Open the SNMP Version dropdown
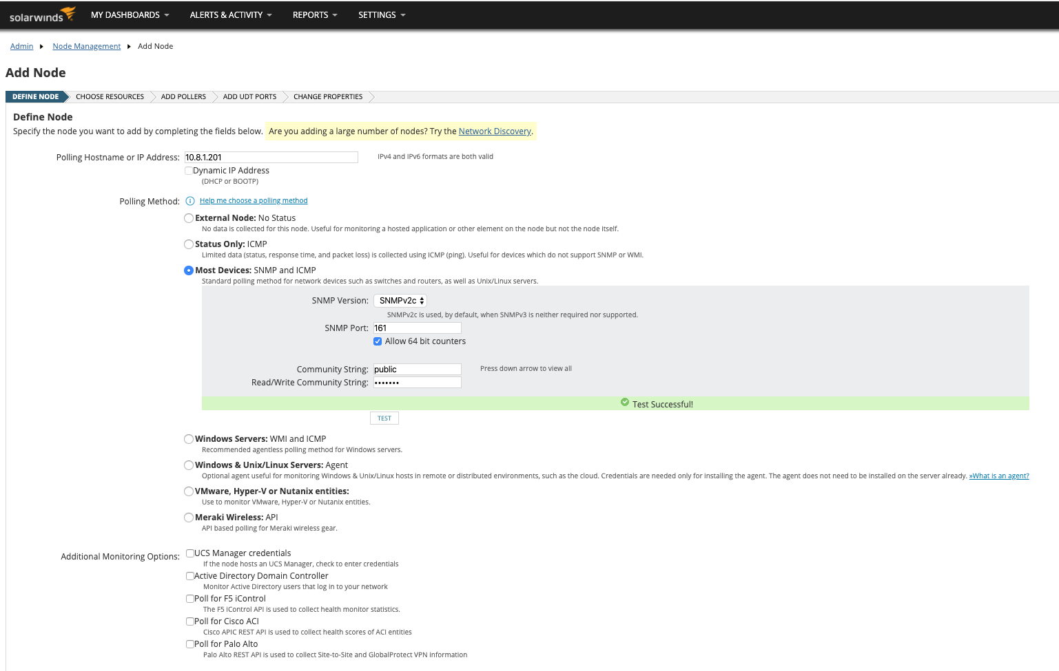 [x=400, y=301]
